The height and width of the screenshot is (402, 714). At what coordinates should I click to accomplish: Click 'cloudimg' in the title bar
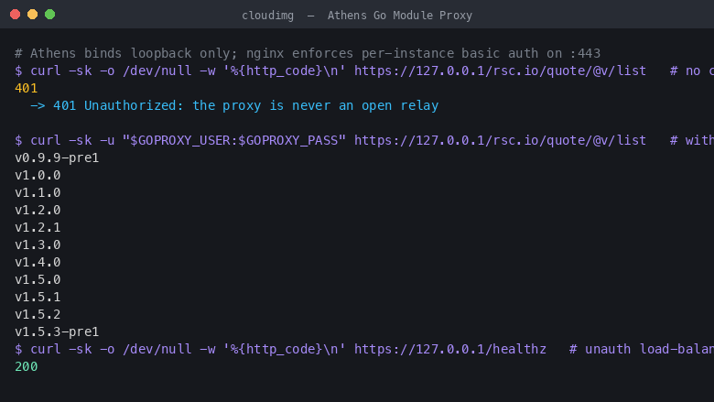coord(267,16)
